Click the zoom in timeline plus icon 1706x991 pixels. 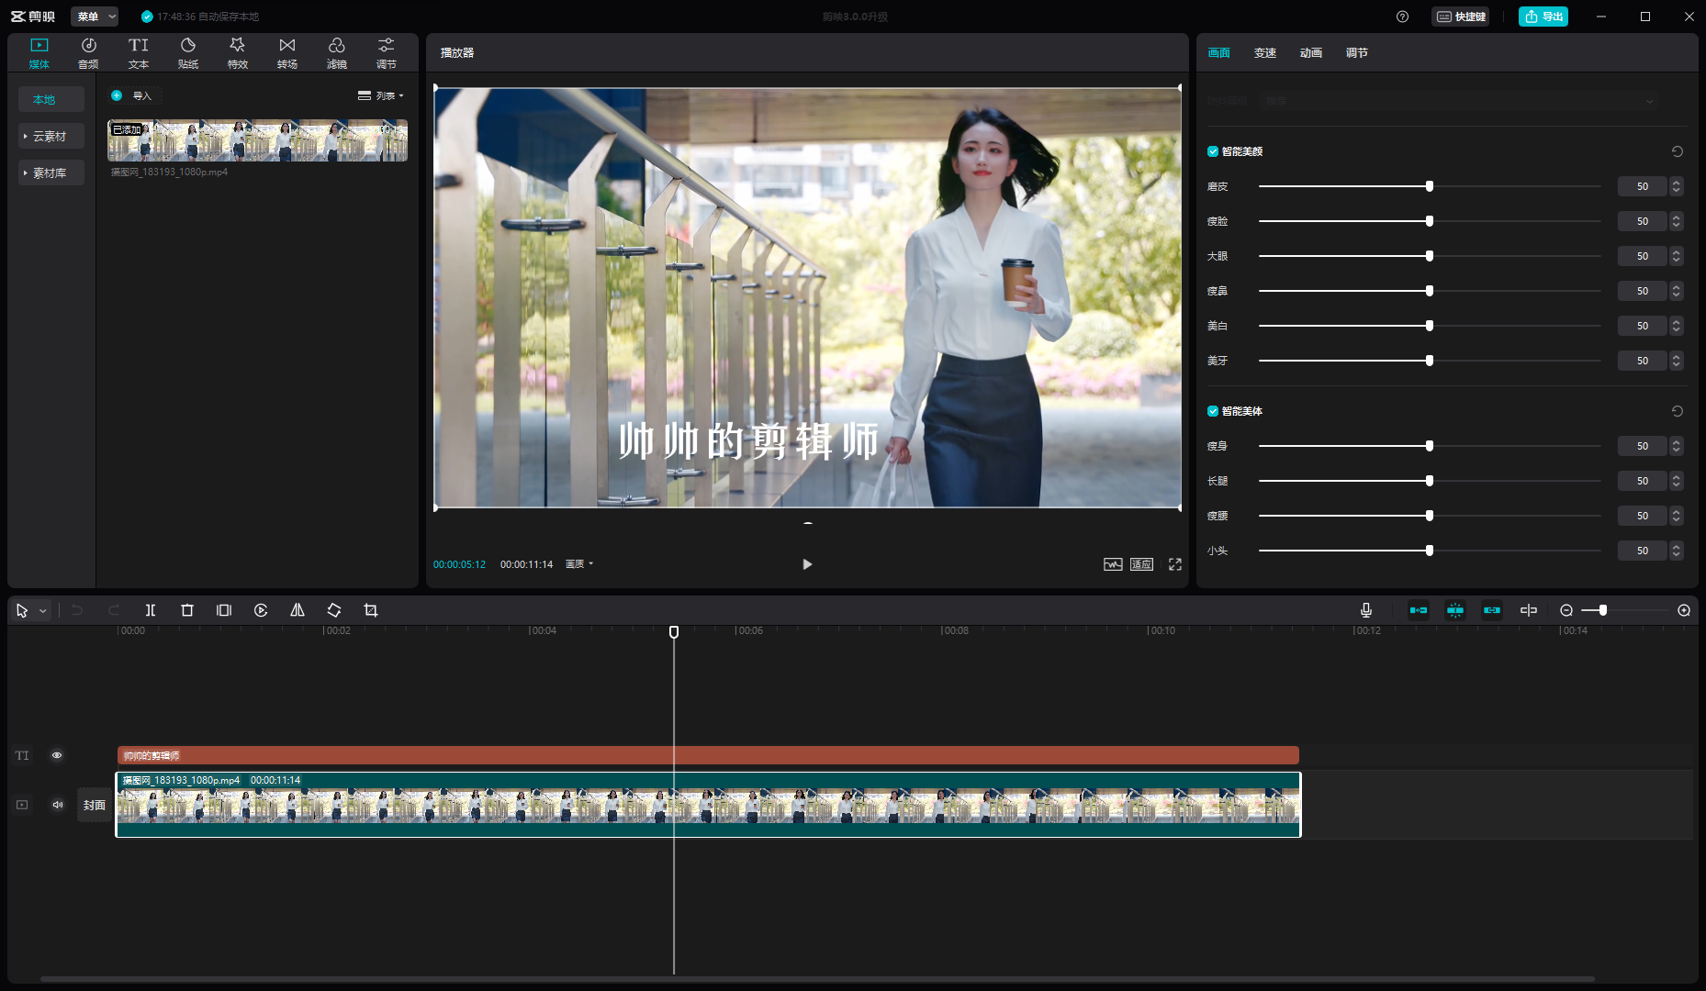point(1684,610)
